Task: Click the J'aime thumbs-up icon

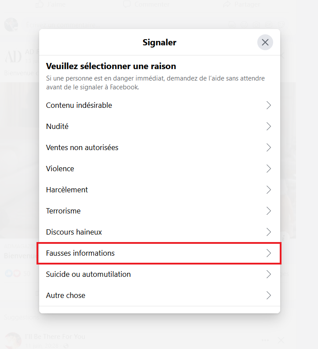Action: [x=40, y=4]
